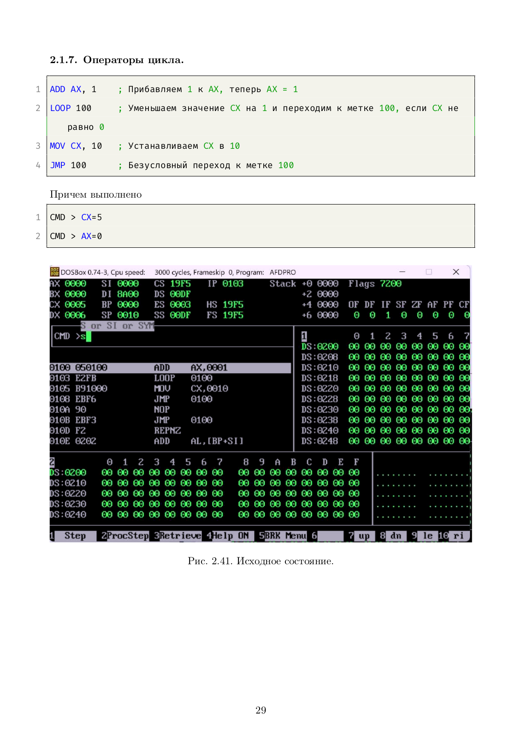
Task: Select the 10 ri function key
Action: [453, 536]
